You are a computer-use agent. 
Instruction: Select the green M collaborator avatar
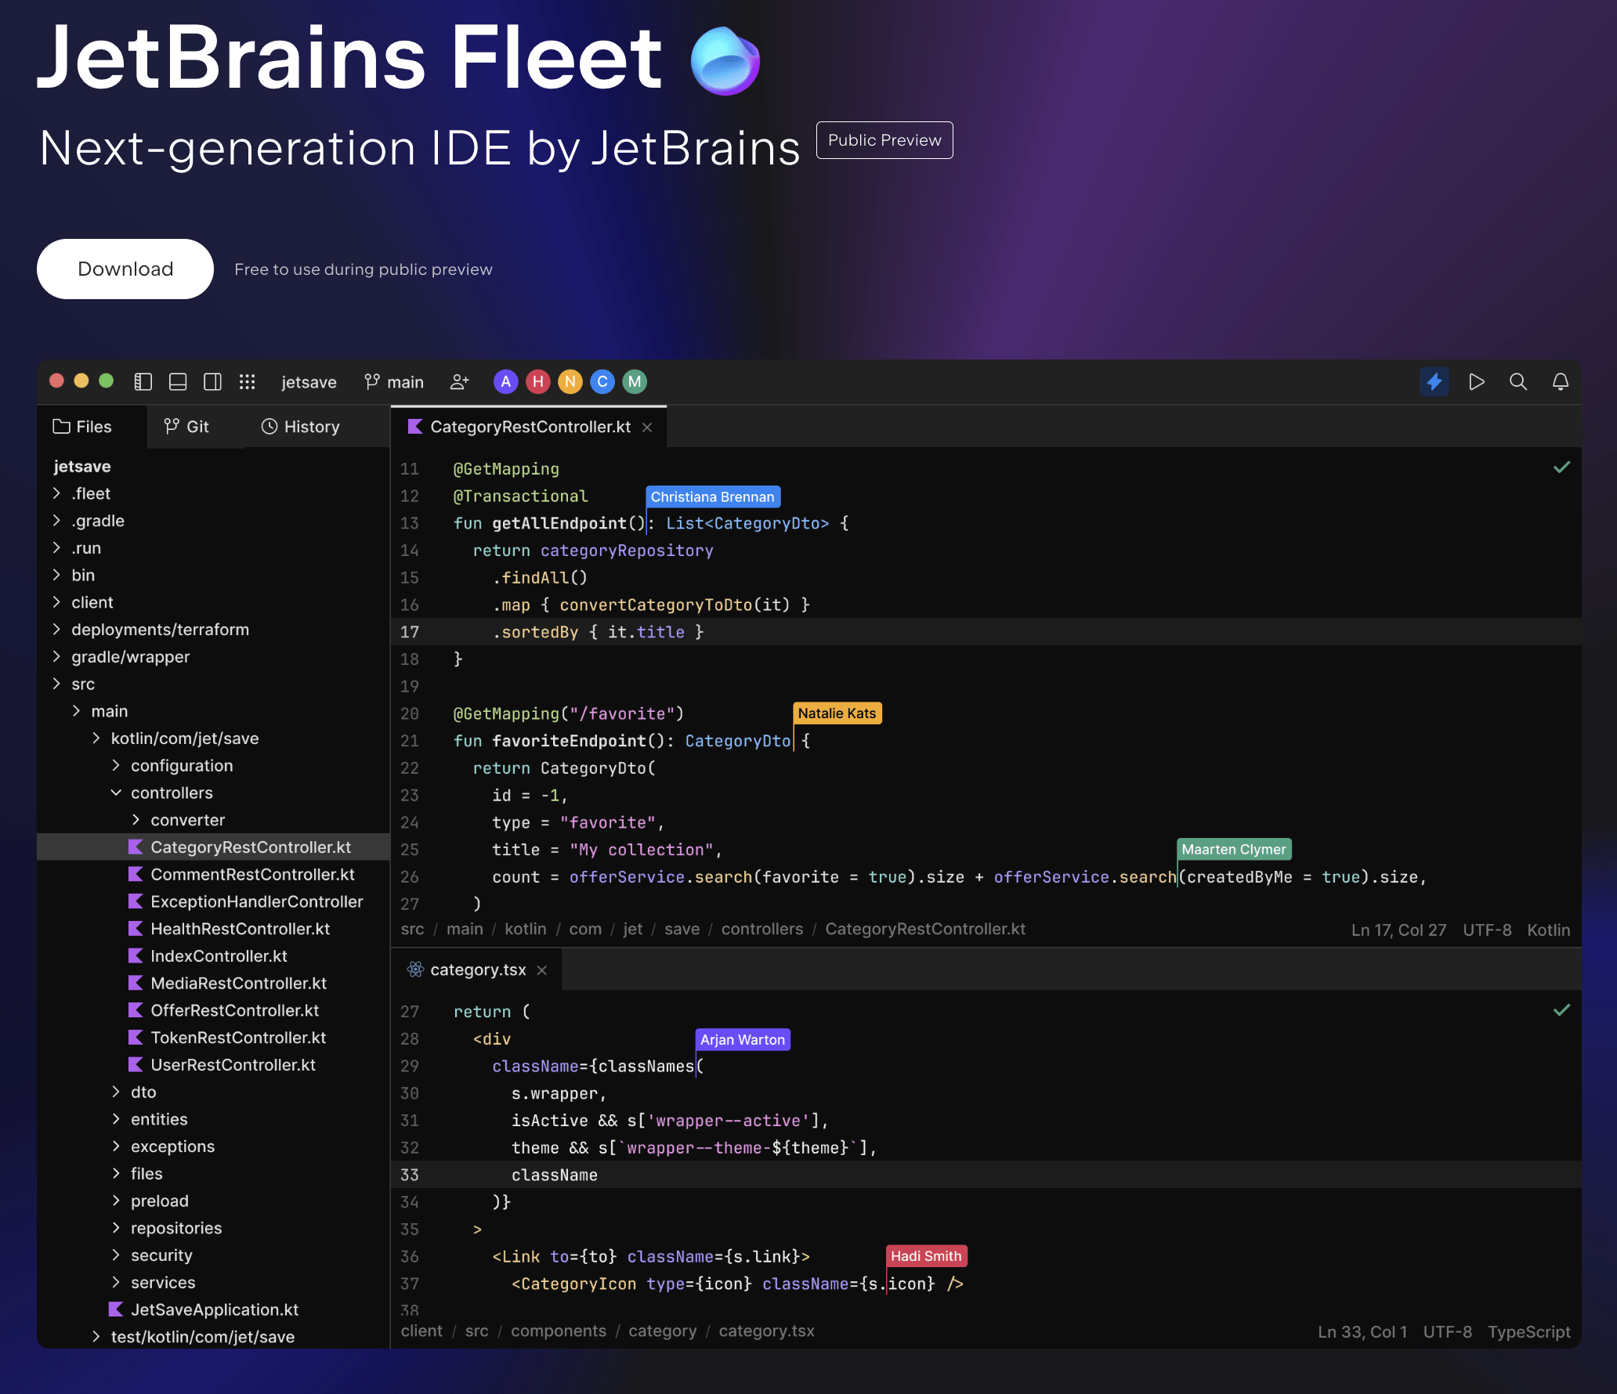[634, 381]
